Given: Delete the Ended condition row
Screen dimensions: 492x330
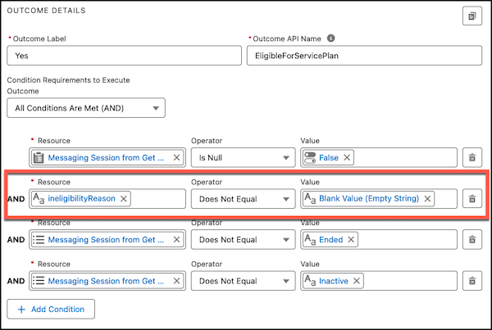Looking at the screenshot, I should pyautogui.click(x=472, y=240).
